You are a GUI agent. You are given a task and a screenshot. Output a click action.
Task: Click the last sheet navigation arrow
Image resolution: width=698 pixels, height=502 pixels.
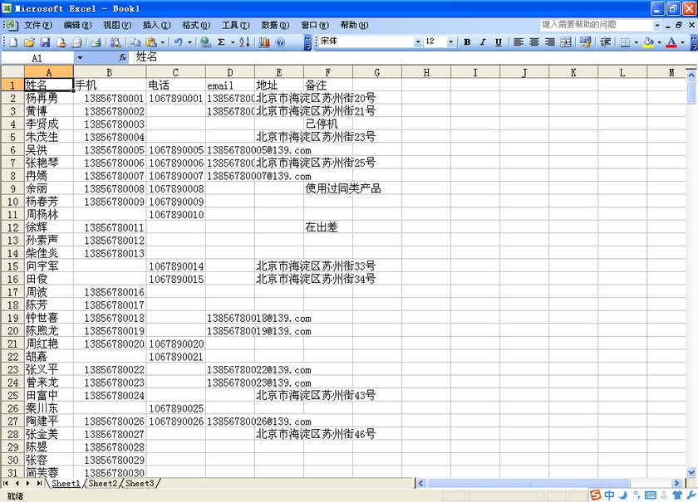coord(39,483)
